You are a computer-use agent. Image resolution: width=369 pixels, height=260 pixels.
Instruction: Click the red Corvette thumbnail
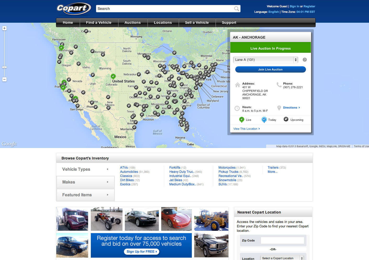pyautogui.click(x=176, y=219)
